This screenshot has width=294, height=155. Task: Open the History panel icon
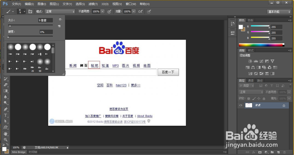coord(233,23)
